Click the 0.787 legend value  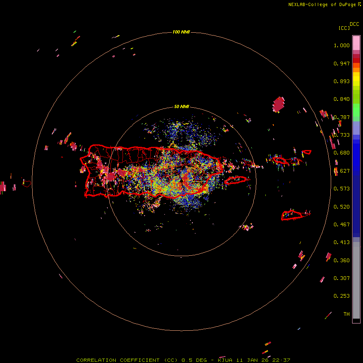coord(342,117)
